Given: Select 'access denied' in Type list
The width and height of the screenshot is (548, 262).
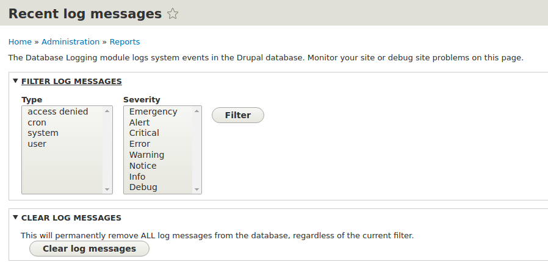Looking at the screenshot, I should coord(58,112).
